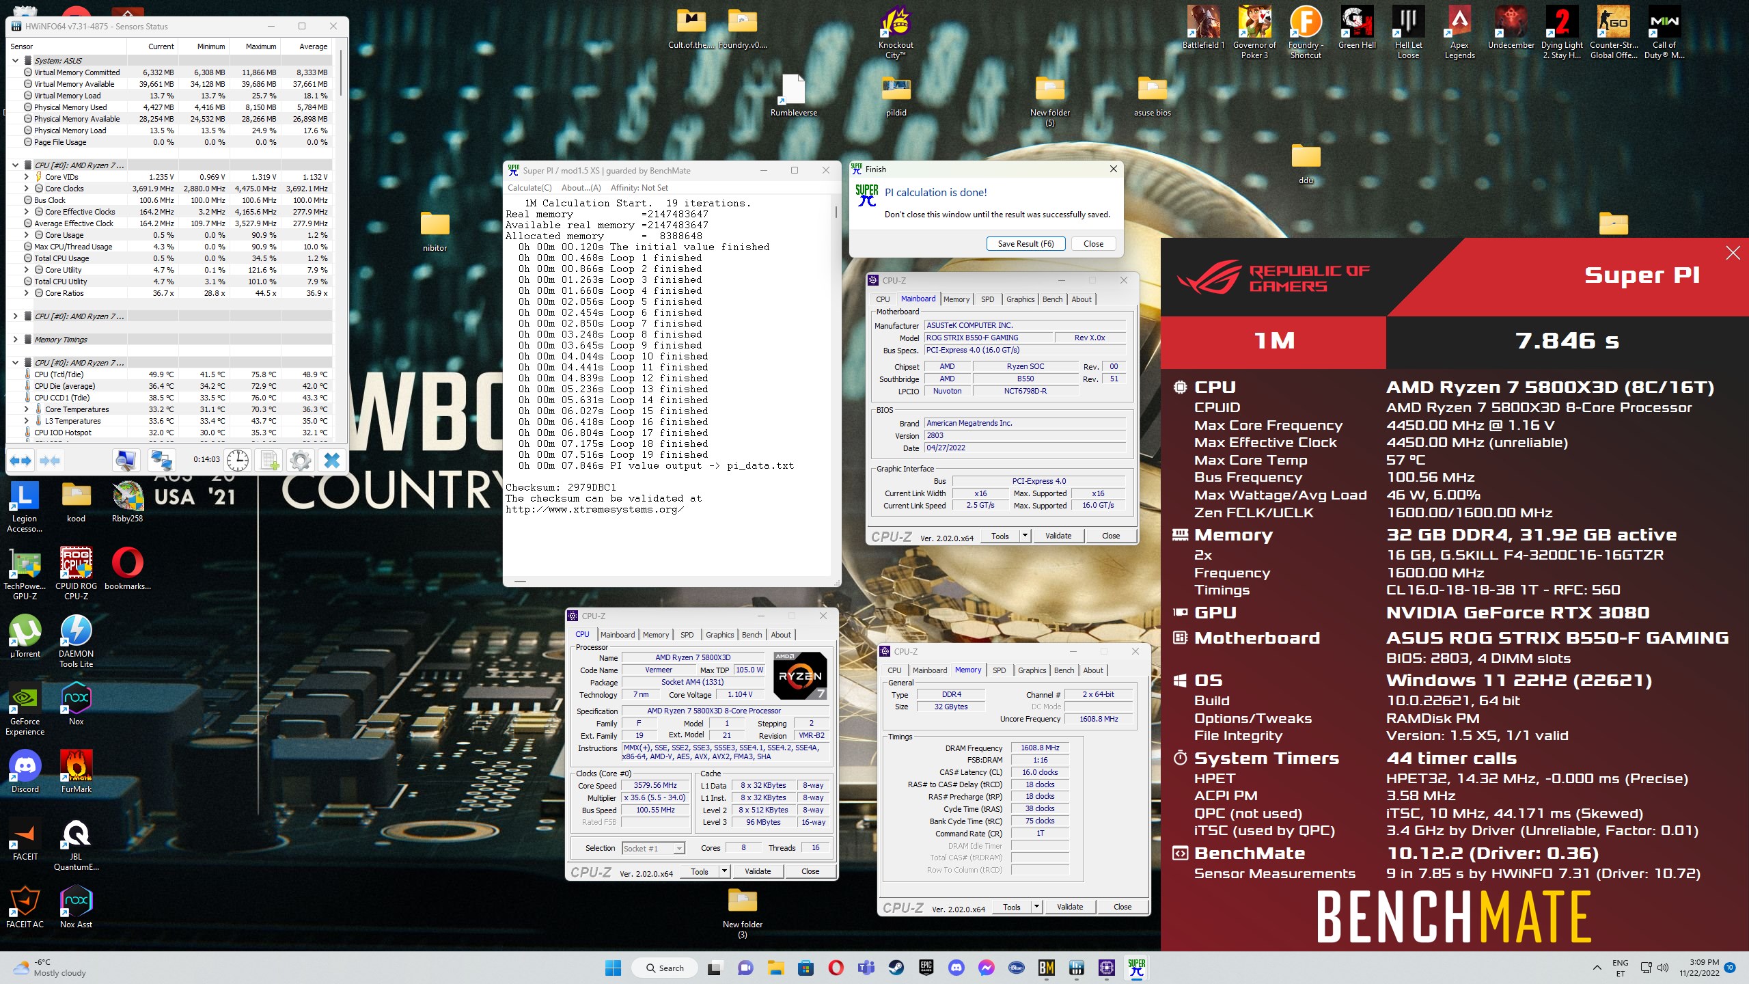Open HWiNFO sensor settings gear icon
Image resolution: width=1749 pixels, height=984 pixels.
point(301,461)
